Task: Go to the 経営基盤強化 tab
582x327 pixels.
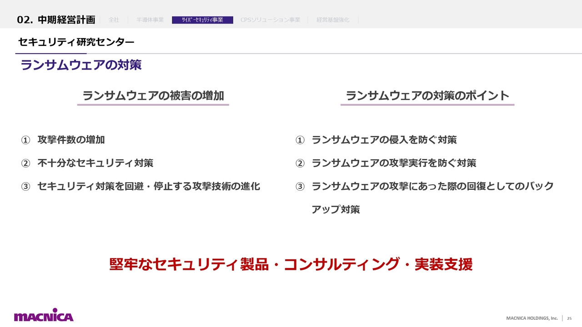Action: tap(333, 20)
